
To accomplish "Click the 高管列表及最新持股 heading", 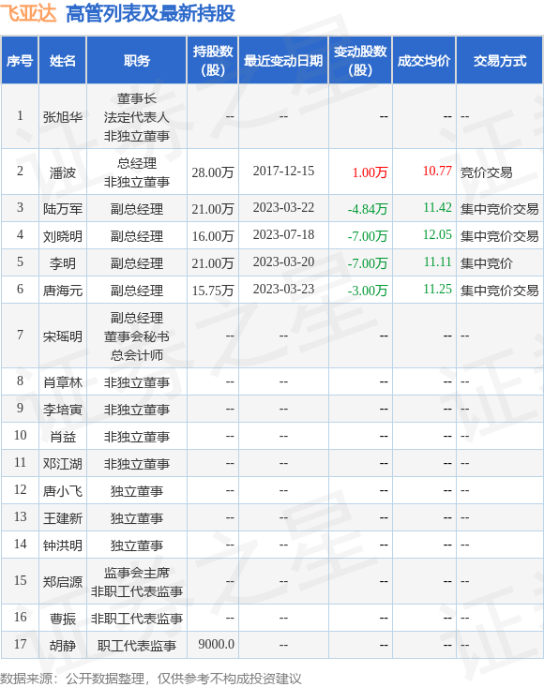I will pos(150,13).
